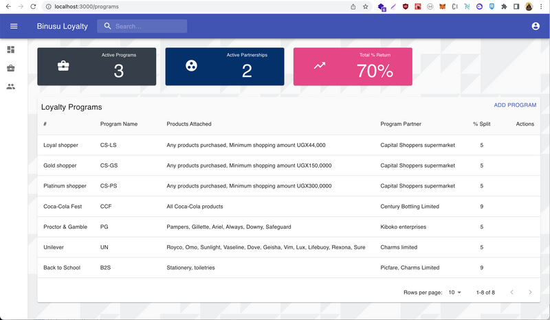This screenshot has height=320, width=550.
Task: Click the browser back arrow
Action: click(8, 6)
